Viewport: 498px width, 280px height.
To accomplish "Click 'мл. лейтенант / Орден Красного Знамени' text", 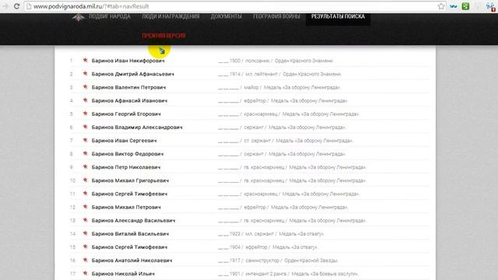I will (293, 74).
